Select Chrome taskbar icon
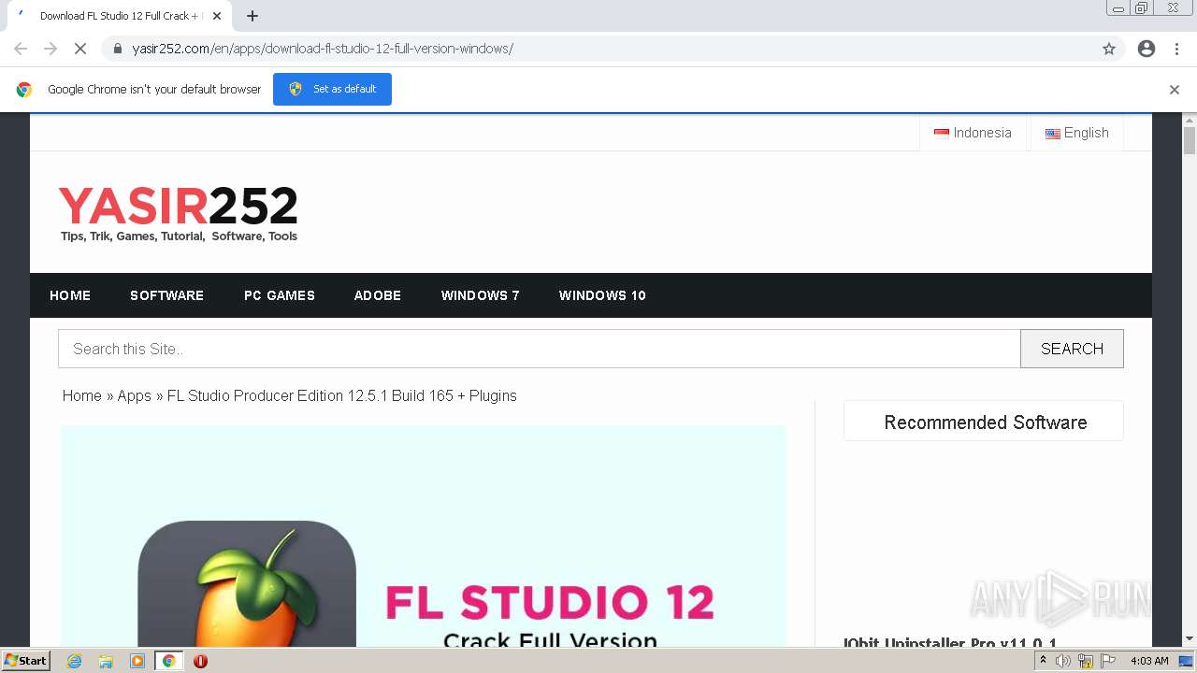Viewport: 1197px width, 673px height. click(168, 661)
